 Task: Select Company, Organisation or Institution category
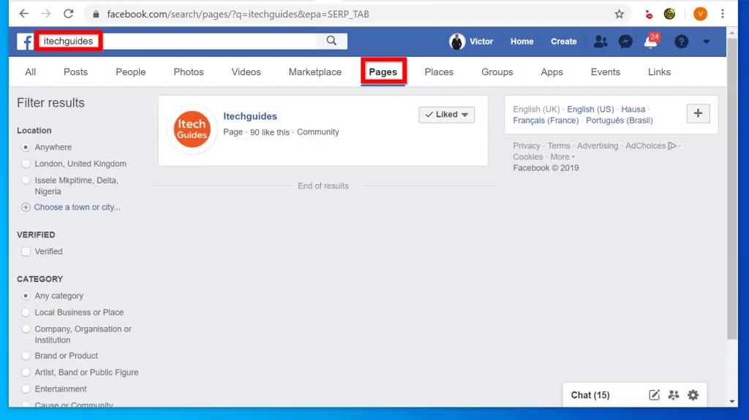pos(26,329)
